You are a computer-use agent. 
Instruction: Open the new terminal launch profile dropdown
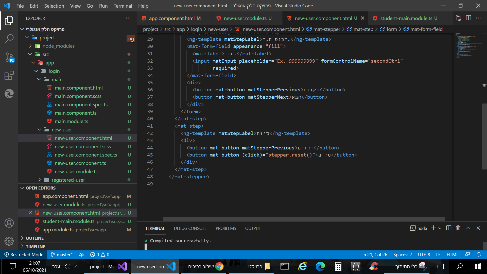tap(440, 228)
